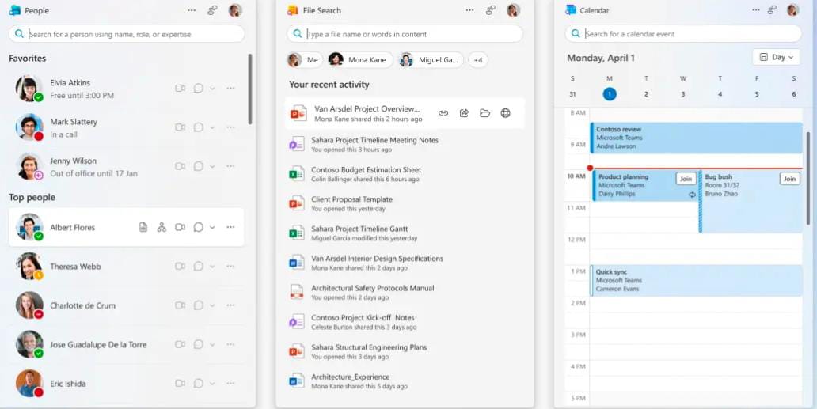Open Day view dropdown in Calendar
The height and width of the screenshot is (409, 817).
[x=776, y=57]
